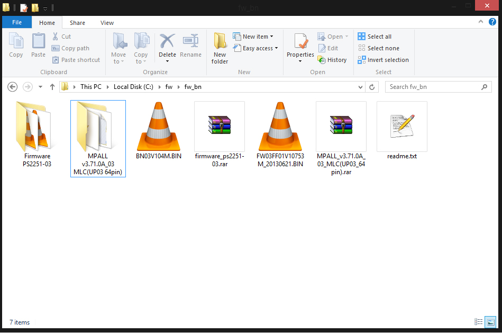Go forward with the right arrow button

click(28, 87)
